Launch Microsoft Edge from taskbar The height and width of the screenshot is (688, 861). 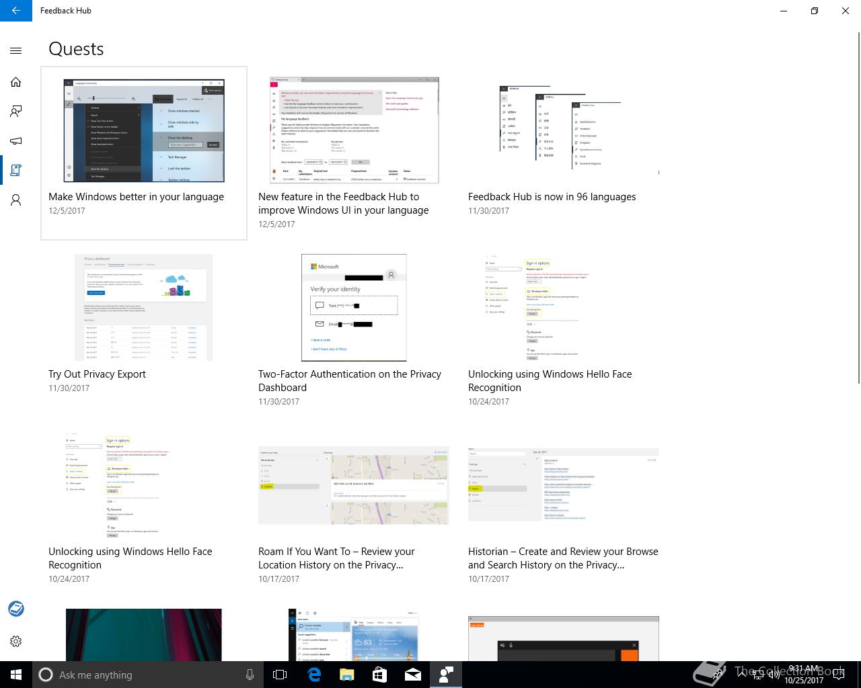tap(313, 675)
